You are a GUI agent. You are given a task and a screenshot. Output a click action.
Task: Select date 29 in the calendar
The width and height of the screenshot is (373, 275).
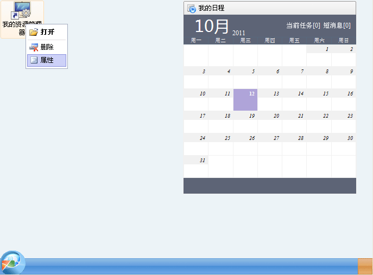click(319, 144)
